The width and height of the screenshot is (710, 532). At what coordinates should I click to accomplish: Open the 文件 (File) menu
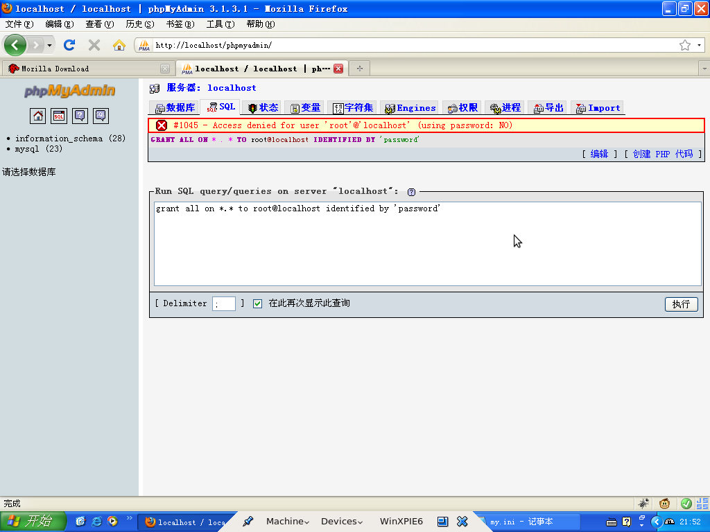pos(19,24)
